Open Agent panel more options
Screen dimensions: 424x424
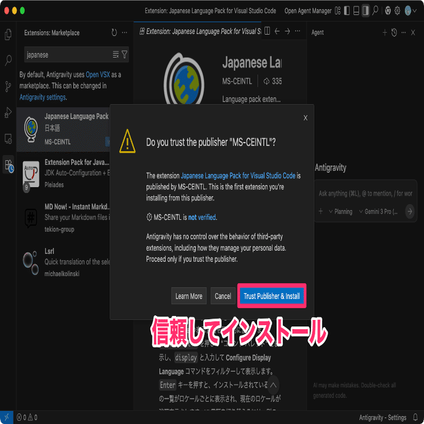click(x=404, y=33)
